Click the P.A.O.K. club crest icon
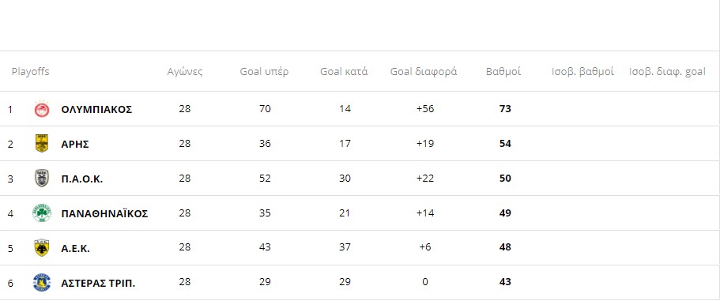The width and height of the screenshot is (720, 301). pyautogui.click(x=42, y=179)
